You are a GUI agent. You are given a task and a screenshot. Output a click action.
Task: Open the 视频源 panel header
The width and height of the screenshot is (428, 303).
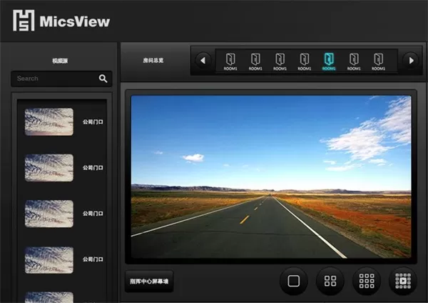click(60, 61)
